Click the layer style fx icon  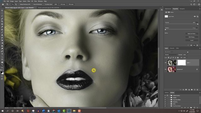(183, 90)
